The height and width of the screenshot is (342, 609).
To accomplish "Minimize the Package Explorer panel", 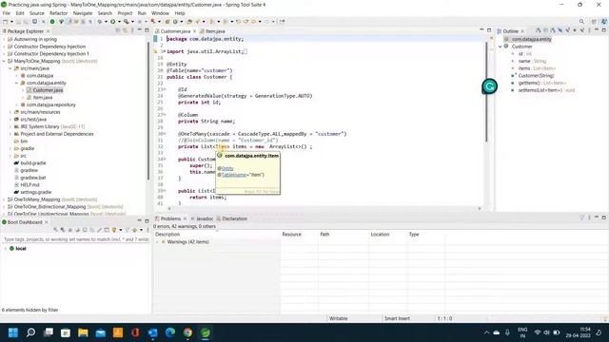I will click(139, 30).
